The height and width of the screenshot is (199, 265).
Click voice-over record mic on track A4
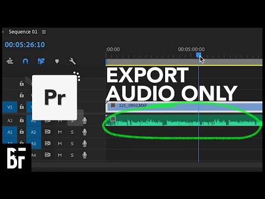point(84,155)
